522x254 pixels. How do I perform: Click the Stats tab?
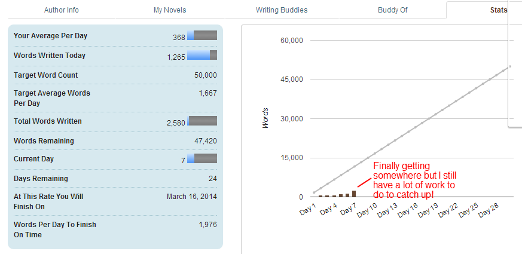pos(498,10)
